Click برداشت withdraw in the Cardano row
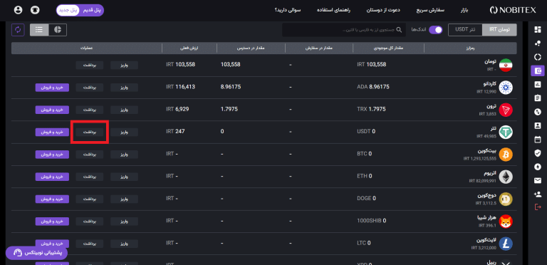This screenshot has width=547, height=265. 90,88
